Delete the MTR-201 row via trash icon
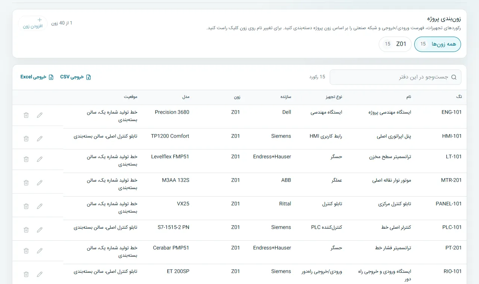Image resolution: width=479 pixels, height=284 pixels. (26, 183)
